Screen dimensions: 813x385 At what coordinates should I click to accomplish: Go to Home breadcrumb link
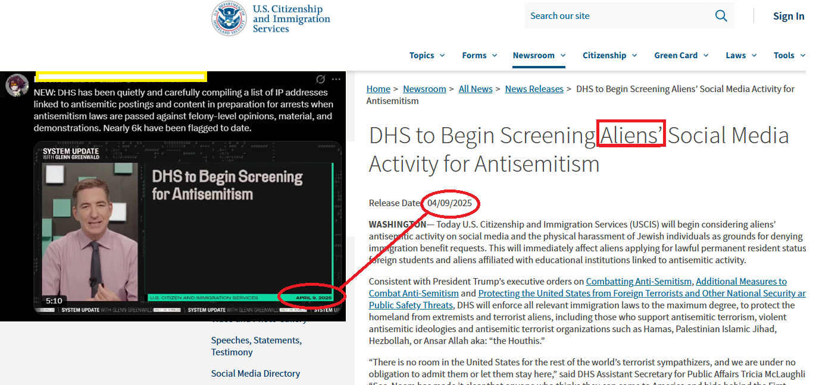379,89
